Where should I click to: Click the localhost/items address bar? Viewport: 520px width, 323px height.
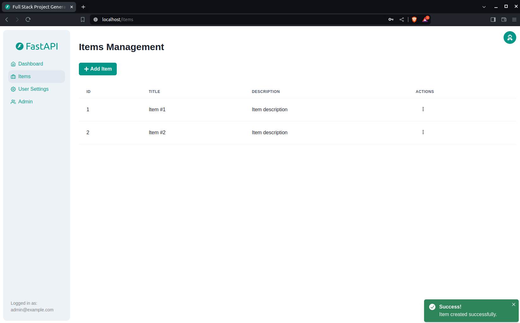(x=117, y=19)
